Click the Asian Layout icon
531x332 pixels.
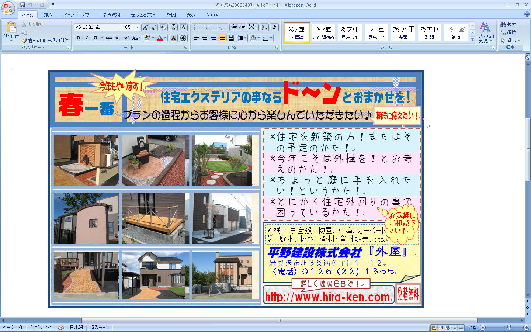click(252, 27)
